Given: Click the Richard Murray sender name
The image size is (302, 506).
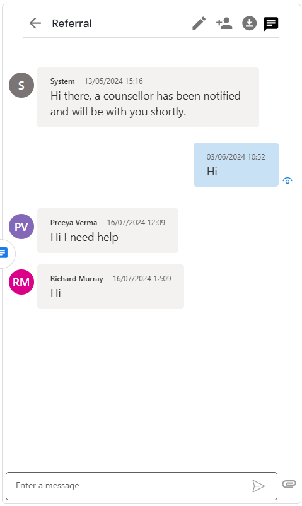Looking at the screenshot, I should tap(77, 279).
